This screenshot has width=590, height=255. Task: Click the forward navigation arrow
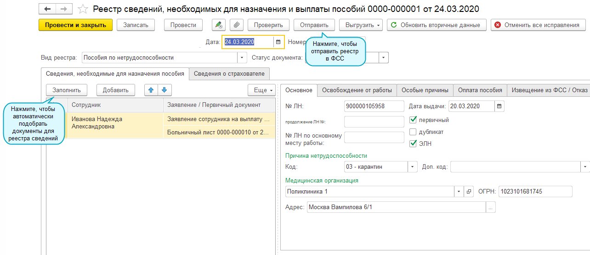pyautogui.click(x=63, y=9)
